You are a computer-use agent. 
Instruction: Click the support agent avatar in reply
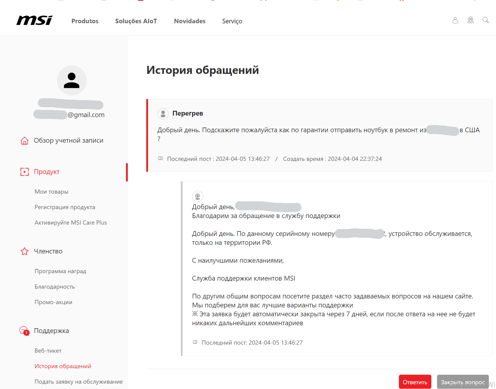[198, 196]
